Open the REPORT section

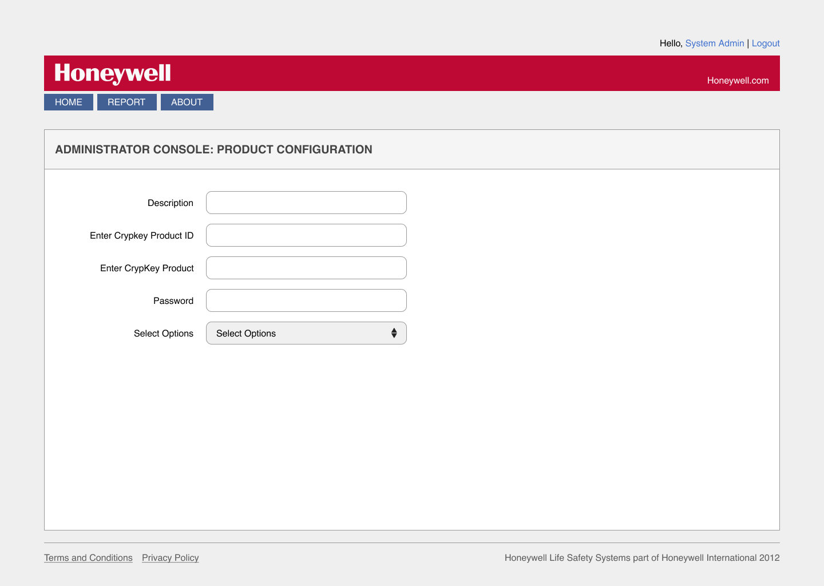point(126,102)
